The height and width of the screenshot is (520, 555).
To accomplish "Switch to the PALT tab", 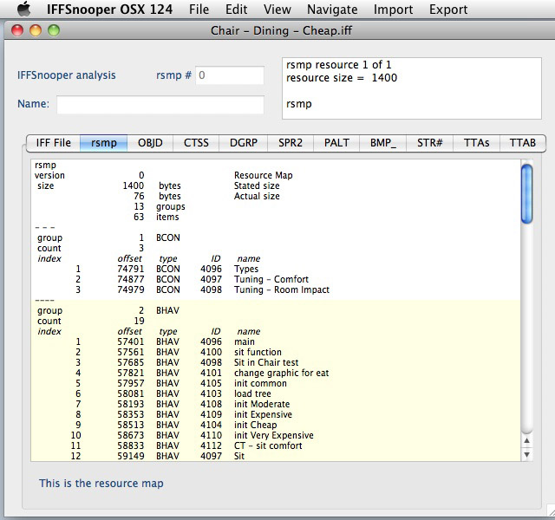I will [x=336, y=143].
